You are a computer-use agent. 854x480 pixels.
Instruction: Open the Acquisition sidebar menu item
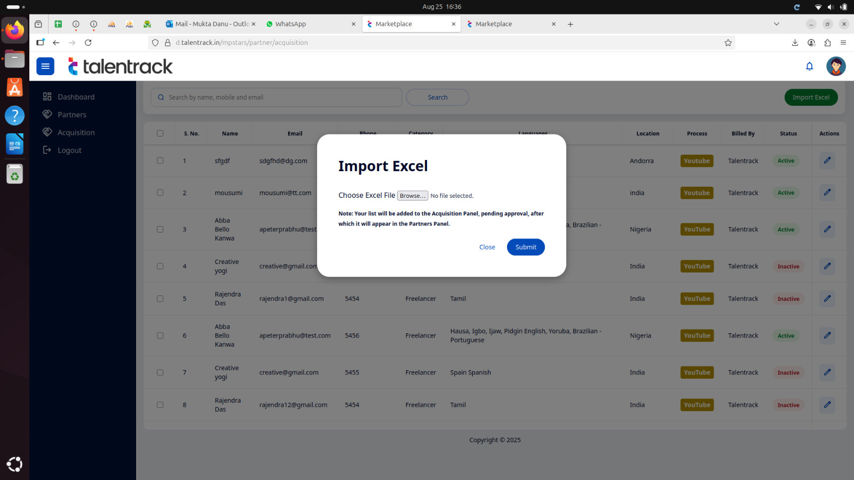point(76,132)
